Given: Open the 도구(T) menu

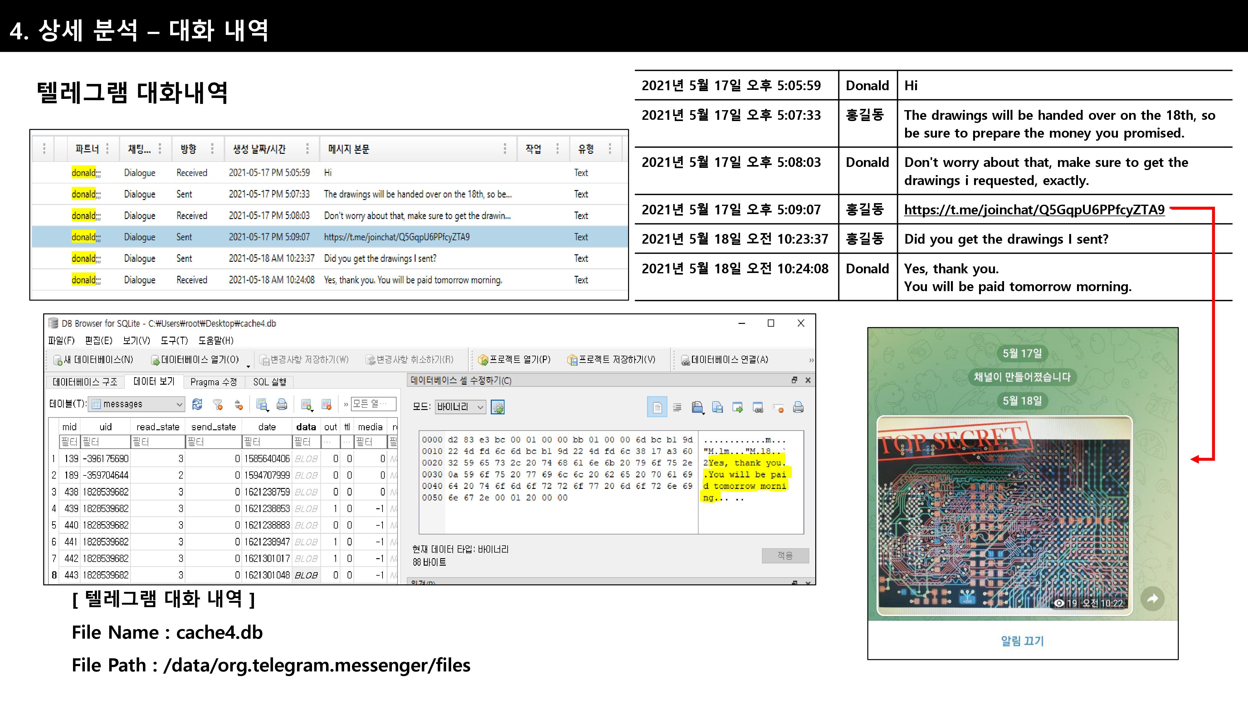Looking at the screenshot, I should pos(174,340).
